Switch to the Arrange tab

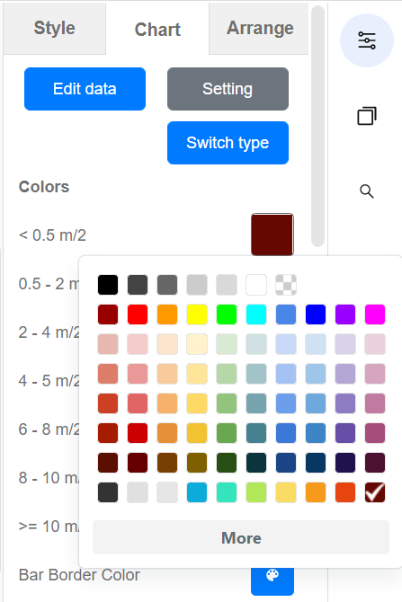260,28
